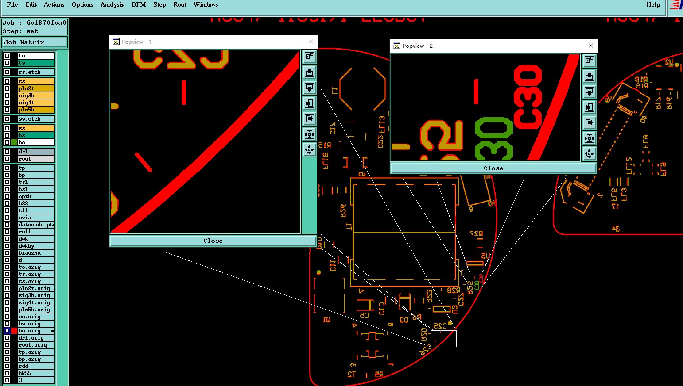Click the top view-sync icon in Popview 2
Screen dimensions: 683x386
(x=589, y=61)
